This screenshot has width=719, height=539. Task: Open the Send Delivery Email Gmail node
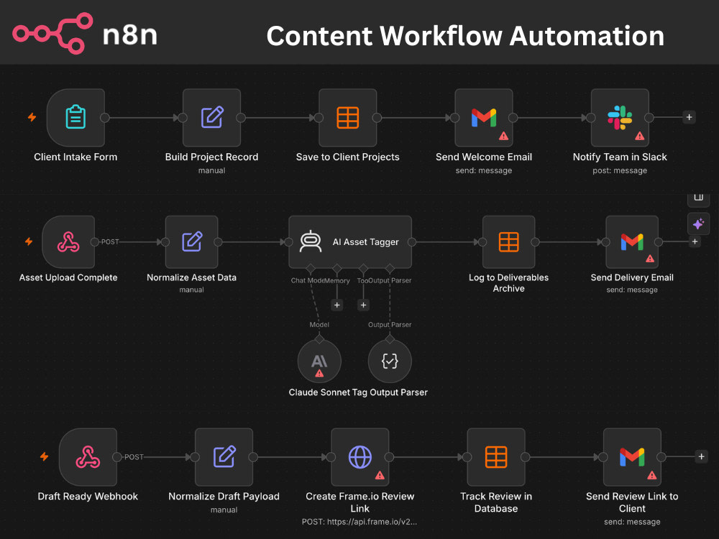[x=632, y=242]
